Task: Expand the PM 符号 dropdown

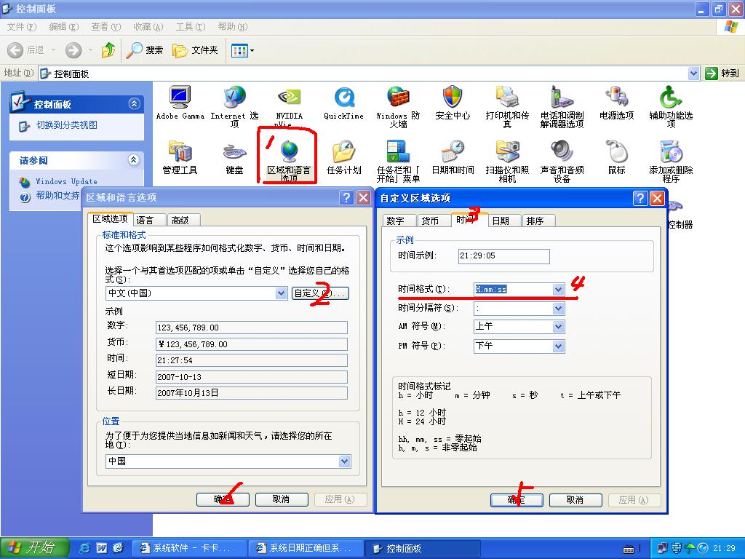Action: [558, 346]
